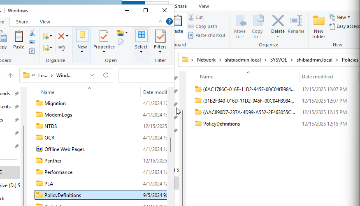This screenshot has height=206, width=360.
Task: Switch to the View tab in Windows window
Action: [45, 22]
